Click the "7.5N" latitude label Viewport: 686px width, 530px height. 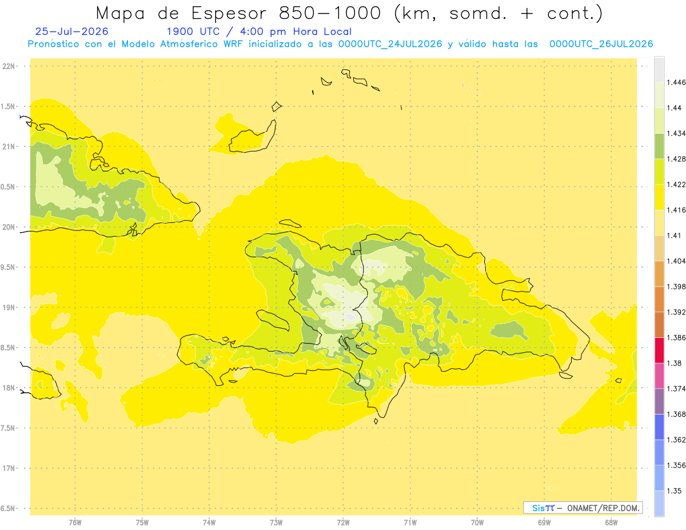pyautogui.click(x=9, y=428)
